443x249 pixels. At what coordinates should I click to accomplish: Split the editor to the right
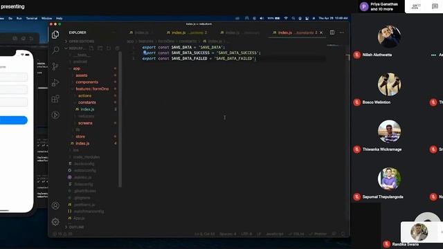332,33
